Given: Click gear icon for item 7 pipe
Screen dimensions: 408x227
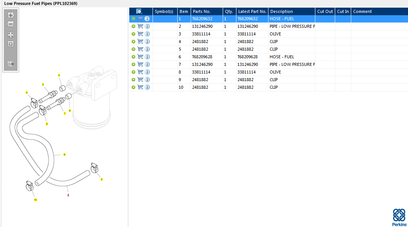Looking at the screenshot, I should point(133,64).
